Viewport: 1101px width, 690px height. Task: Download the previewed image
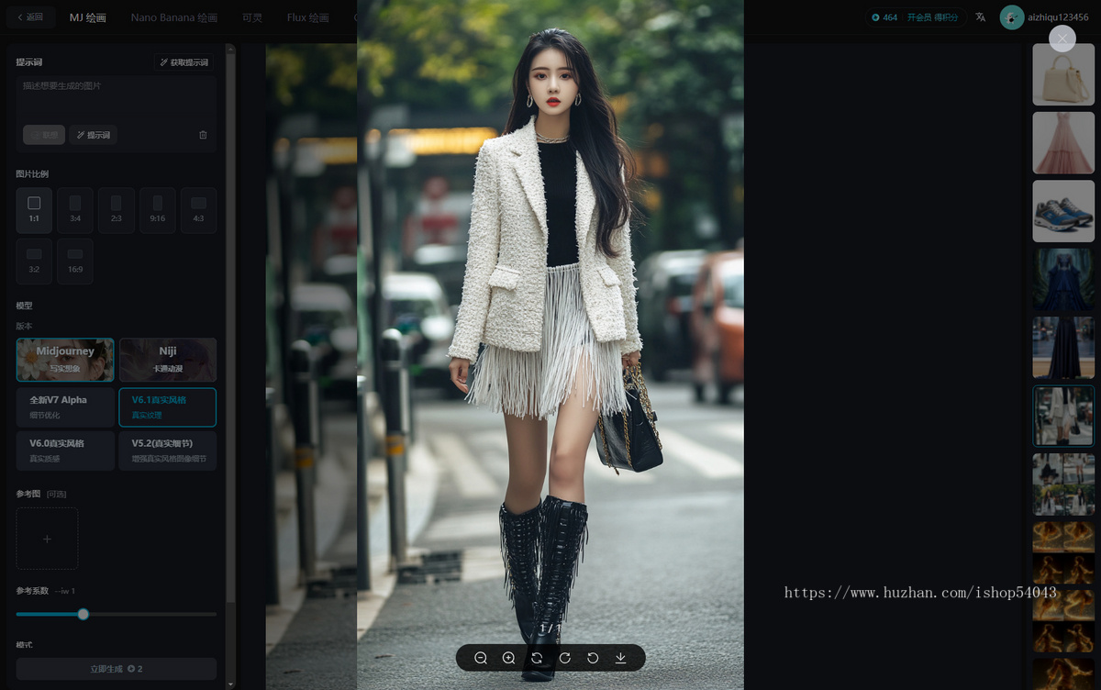621,658
